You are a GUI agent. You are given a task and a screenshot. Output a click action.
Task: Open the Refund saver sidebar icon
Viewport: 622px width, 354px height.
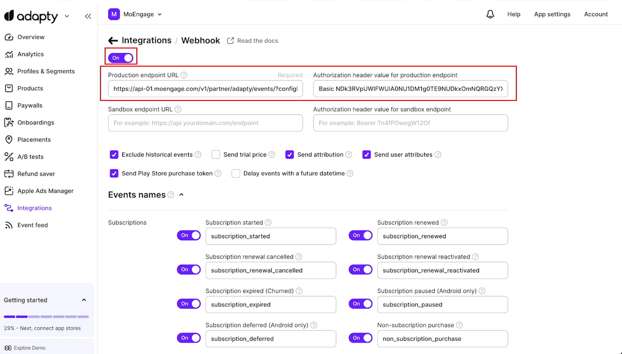(9, 174)
